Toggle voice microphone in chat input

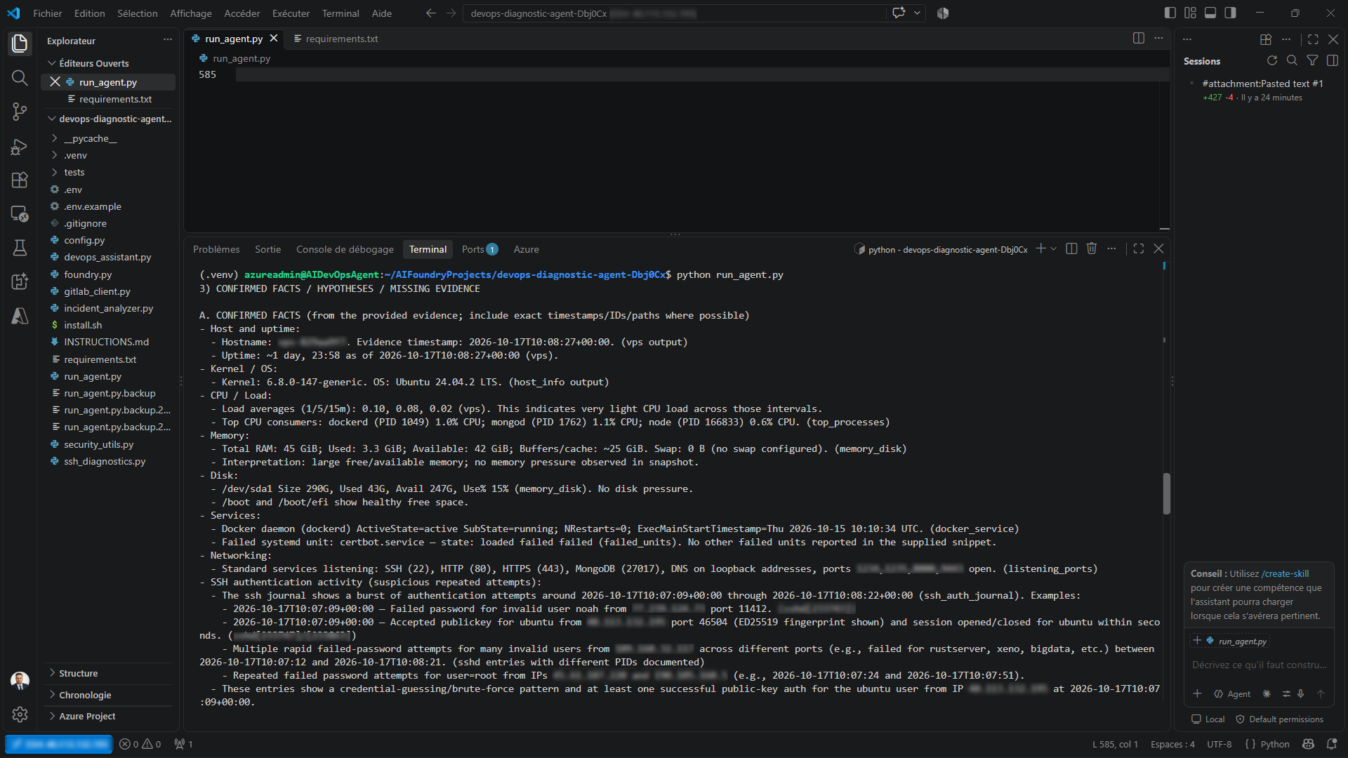pyautogui.click(x=1301, y=693)
